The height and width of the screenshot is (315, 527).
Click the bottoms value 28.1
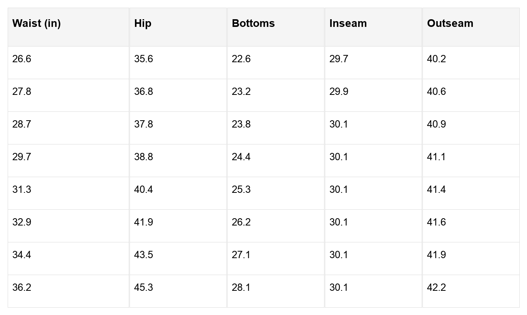click(x=241, y=287)
